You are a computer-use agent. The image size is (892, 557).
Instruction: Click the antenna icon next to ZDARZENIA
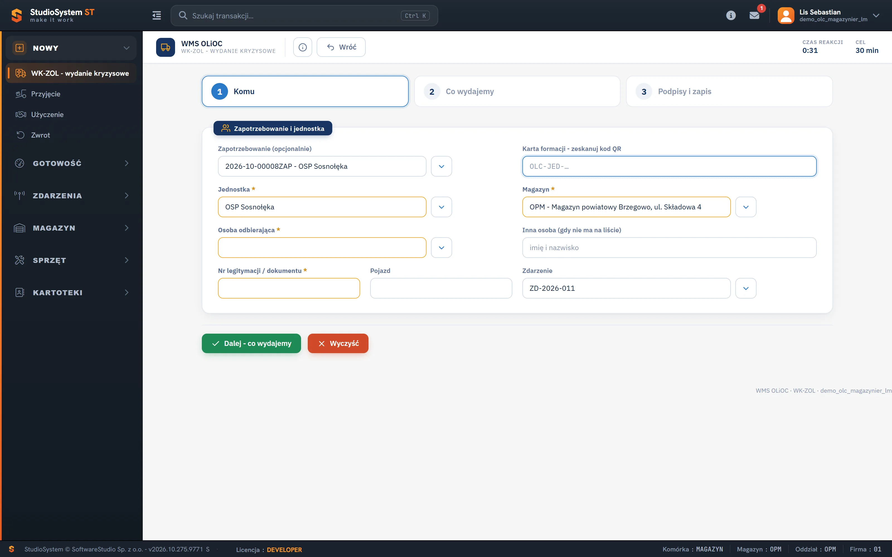[20, 196]
